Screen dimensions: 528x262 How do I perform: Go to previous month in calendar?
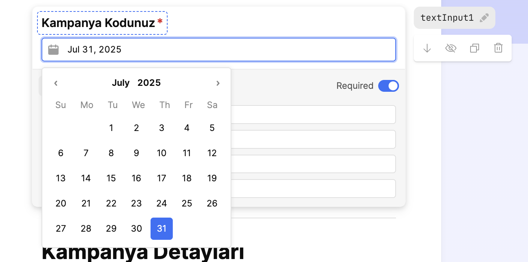(56, 83)
